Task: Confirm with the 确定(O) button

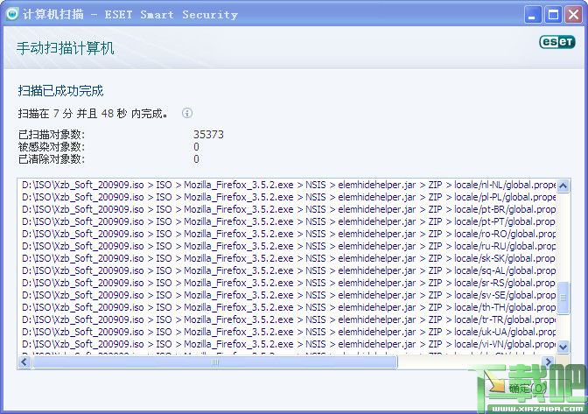Action: (x=528, y=389)
